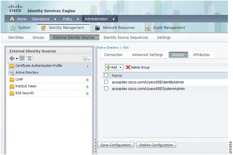
Task: Switch to the Connection tab
Action: pos(113,55)
